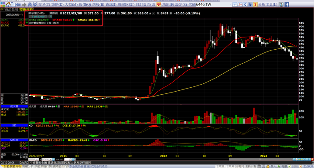Image resolution: width=314 pixels, height=168 pixels.
Task: Click the stacked panel icon after 主動回報
Action: click(259, 166)
